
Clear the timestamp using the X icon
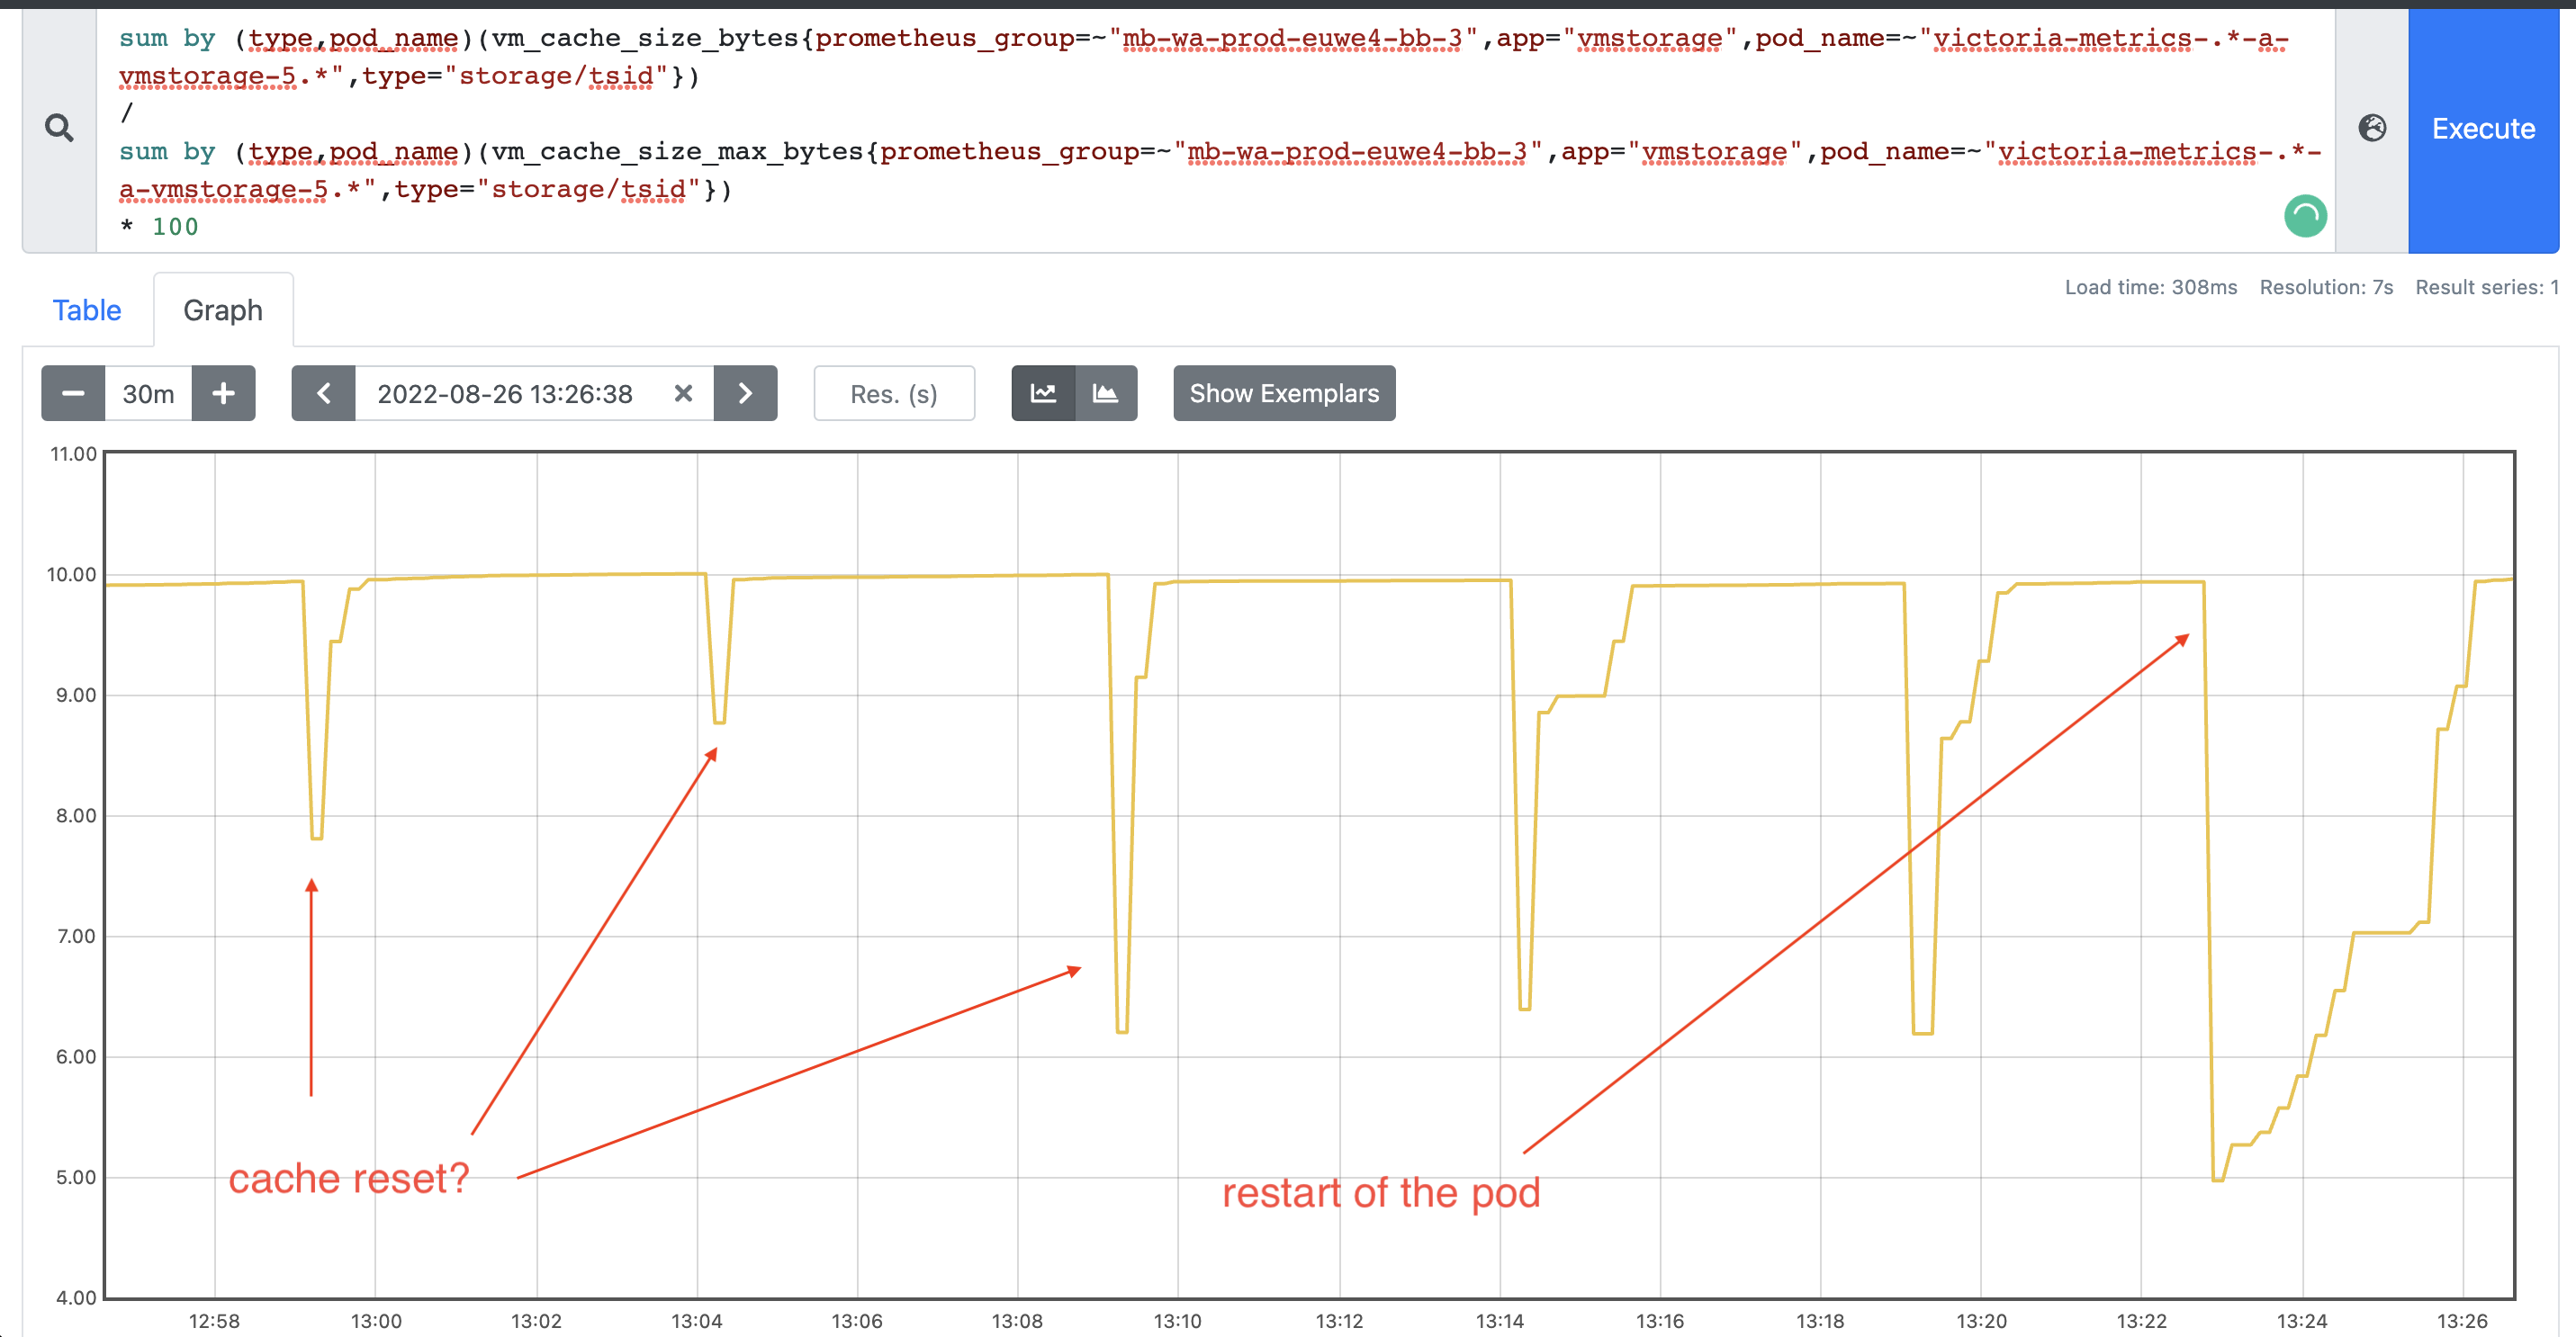pos(683,394)
